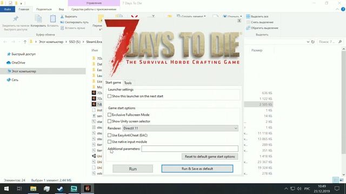Click the volume speaker tray icon
Image resolution: width=346 pixels, height=194 pixels.
pyautogui.click(x=299, y=189)
